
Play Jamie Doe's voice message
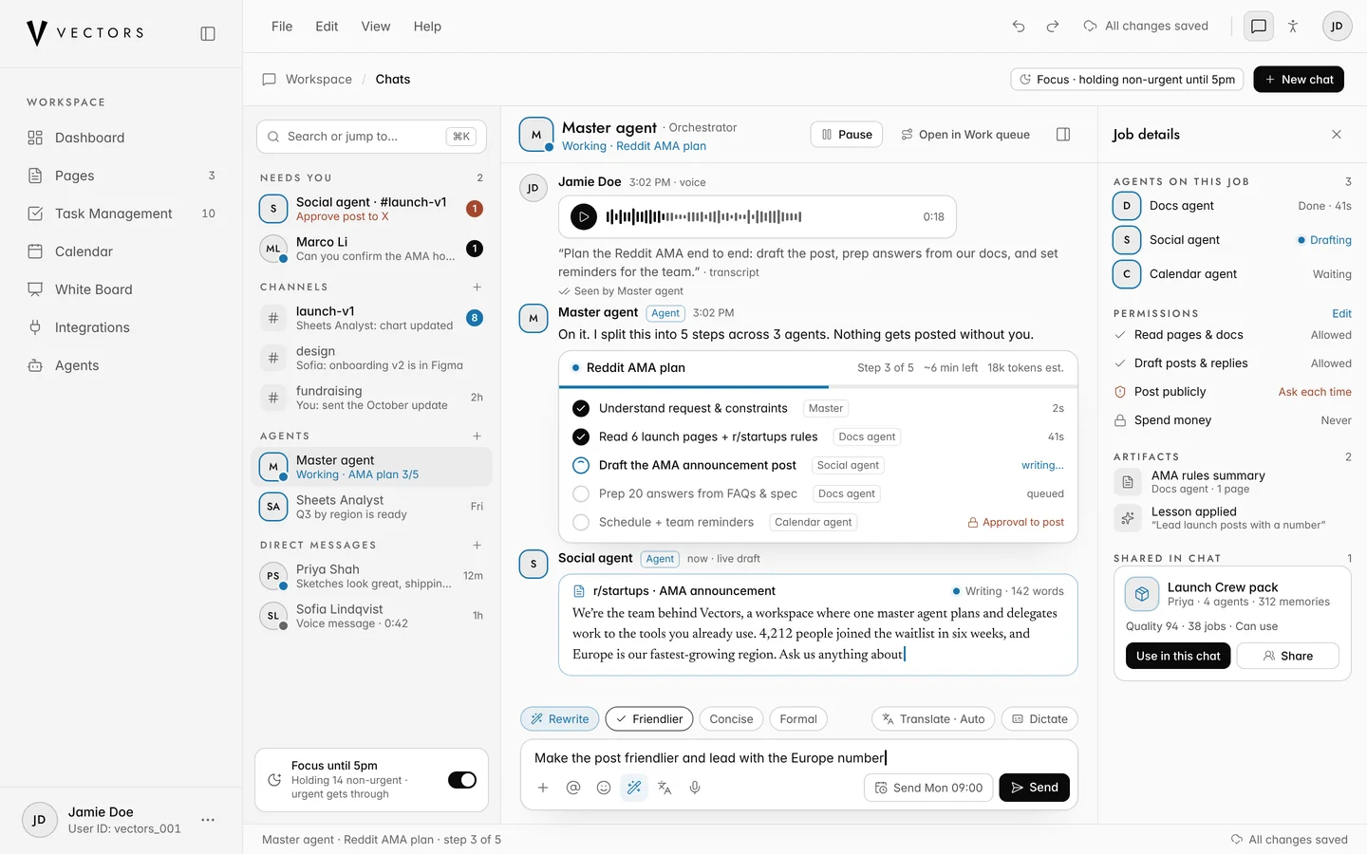point(584,216)
